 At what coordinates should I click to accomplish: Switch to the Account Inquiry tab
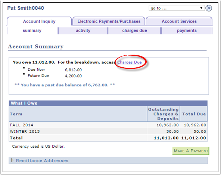pos(39,21)
